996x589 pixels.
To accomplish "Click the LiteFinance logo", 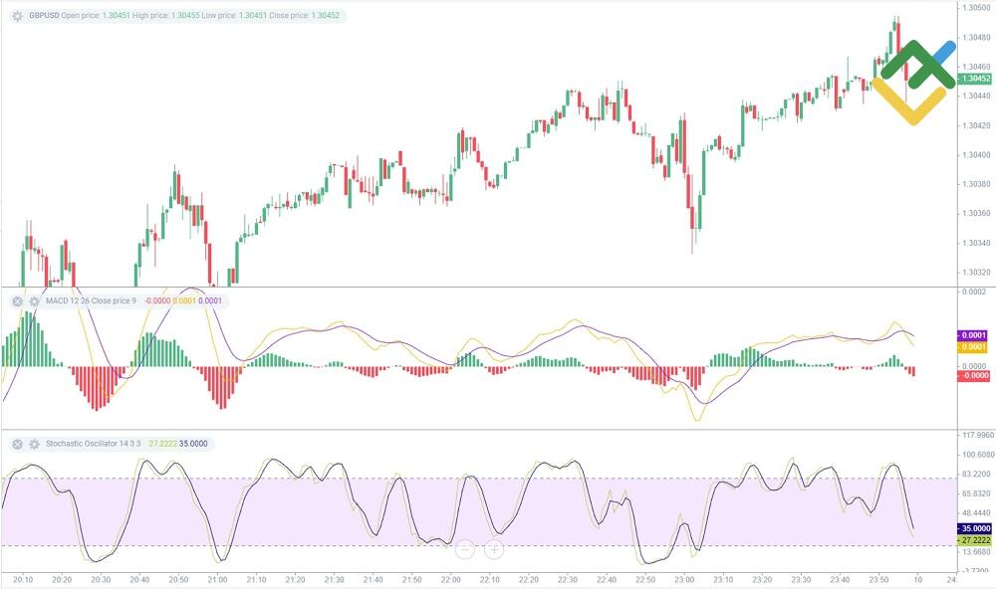I will coord(910,73).
